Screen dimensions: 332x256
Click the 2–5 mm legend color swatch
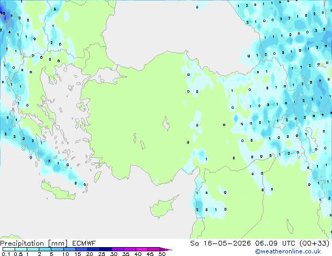[45, 249]
